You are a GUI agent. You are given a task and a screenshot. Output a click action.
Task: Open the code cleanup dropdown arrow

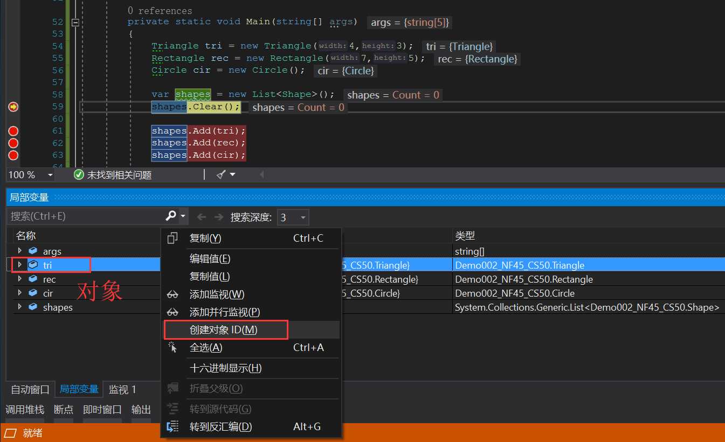tap(233, 174)
